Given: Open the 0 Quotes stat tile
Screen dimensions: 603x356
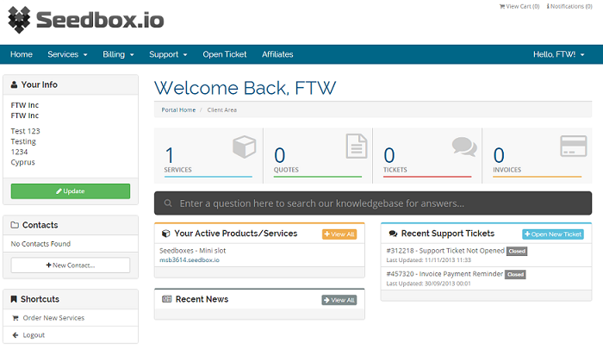Looking at the screenshot, I should [x=318, y=155].
